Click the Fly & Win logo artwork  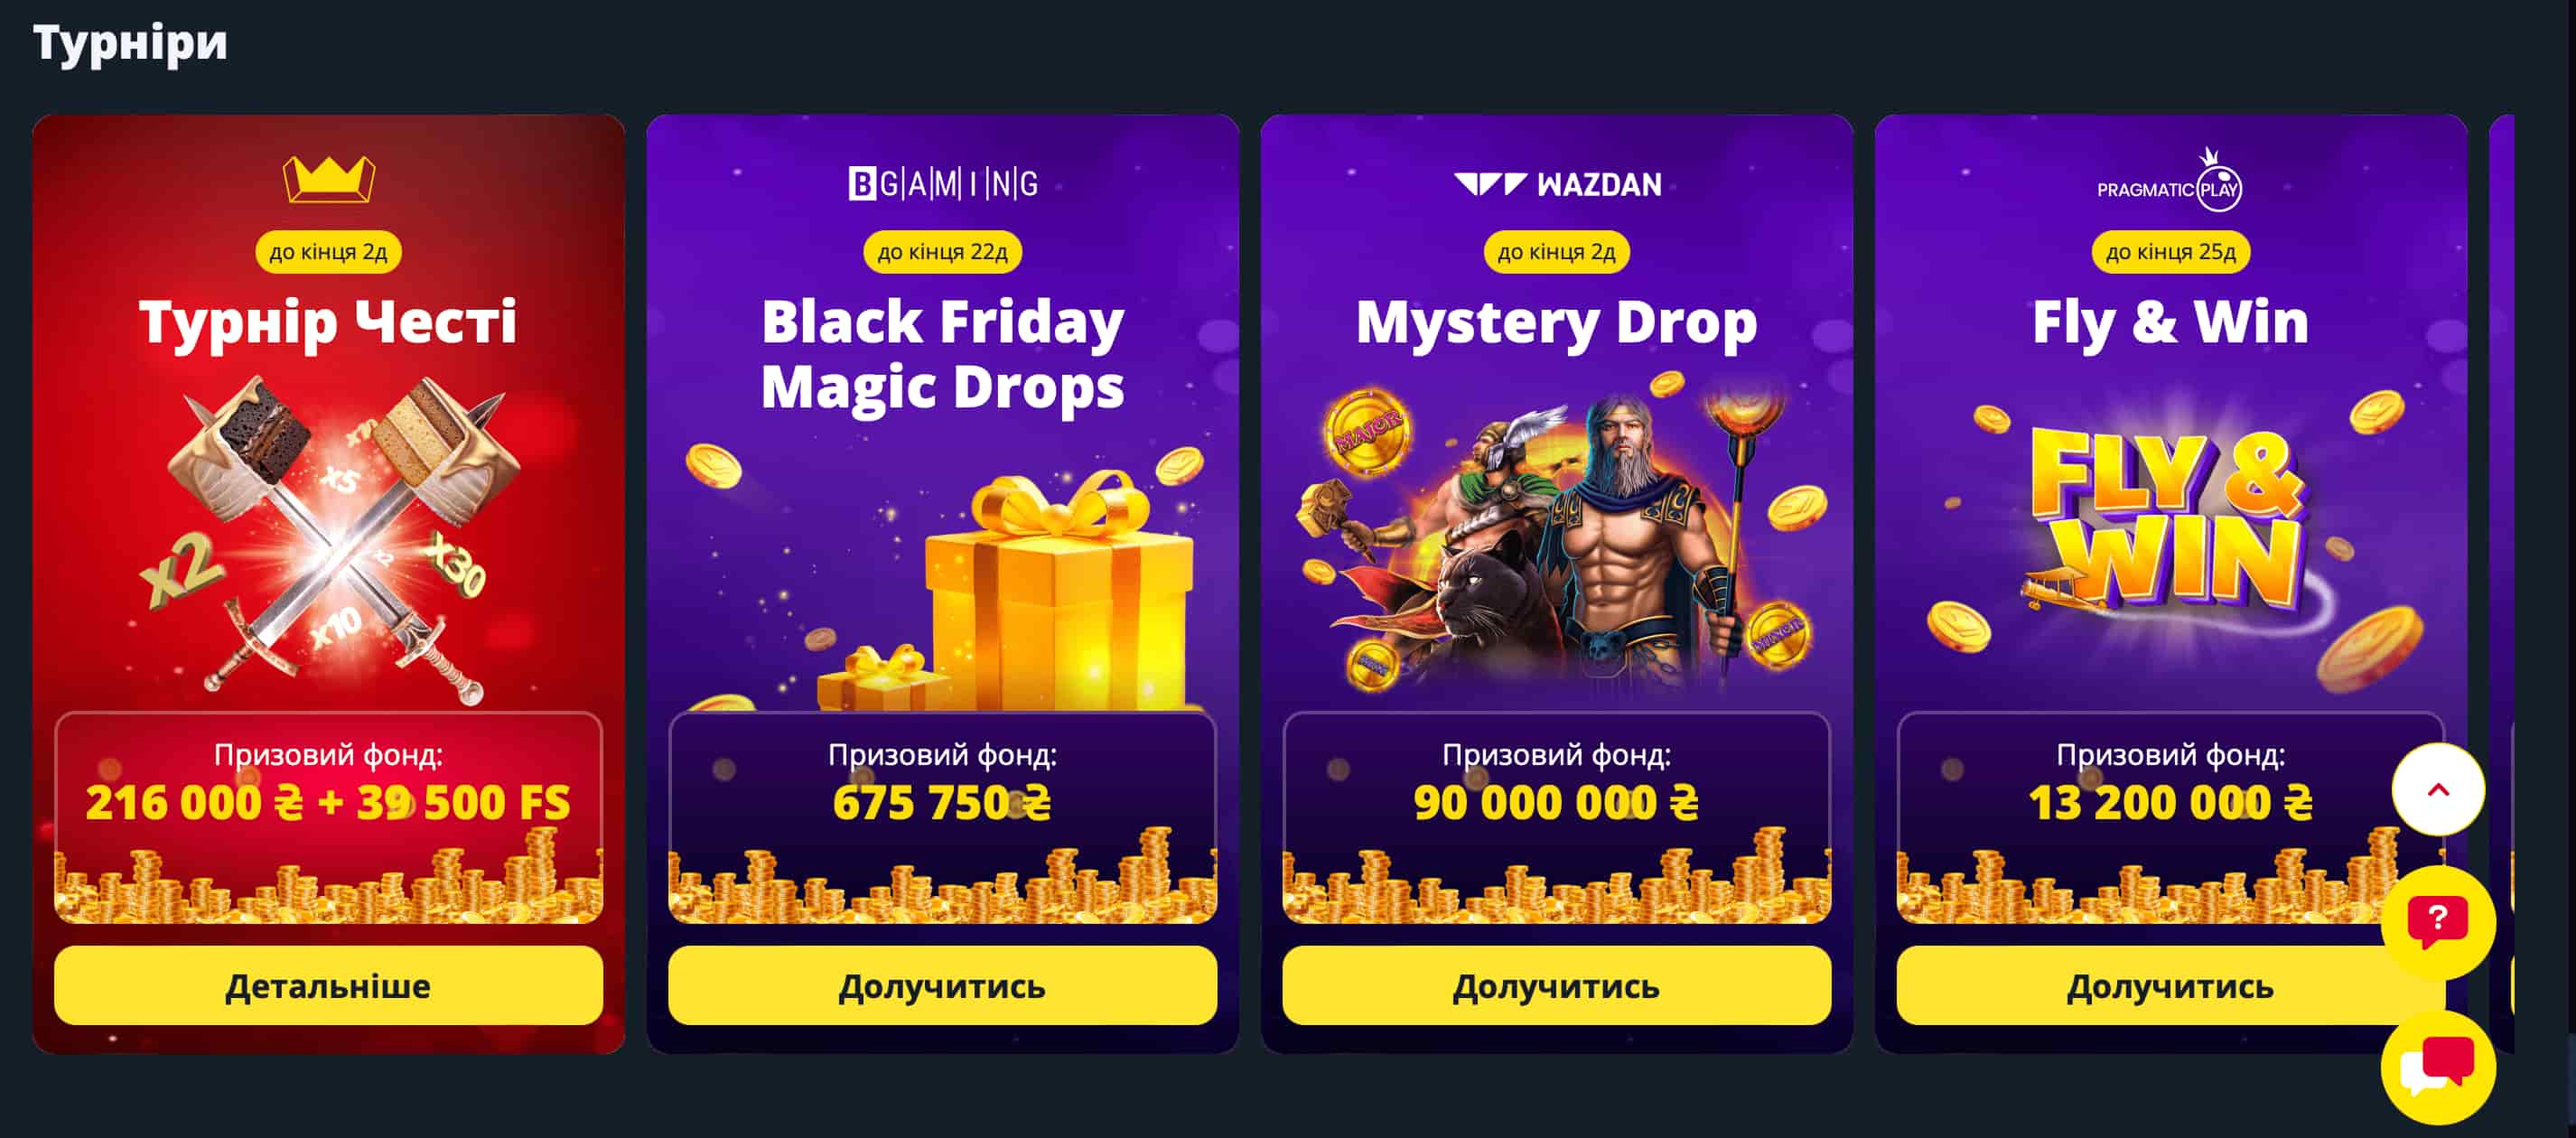click(x=2170, y=520)
